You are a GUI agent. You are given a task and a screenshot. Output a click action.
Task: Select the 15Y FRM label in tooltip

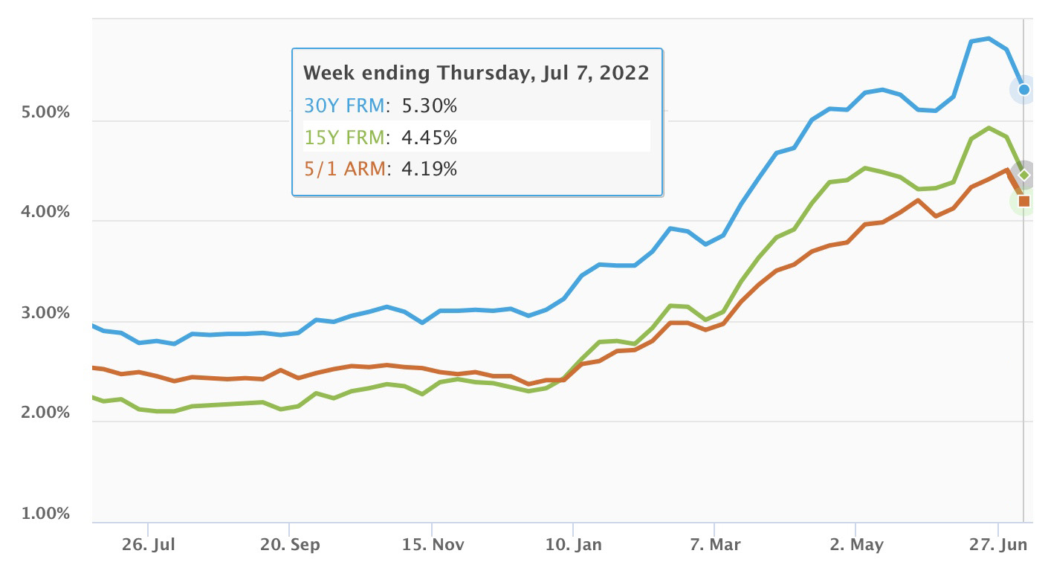coord(344,138)
